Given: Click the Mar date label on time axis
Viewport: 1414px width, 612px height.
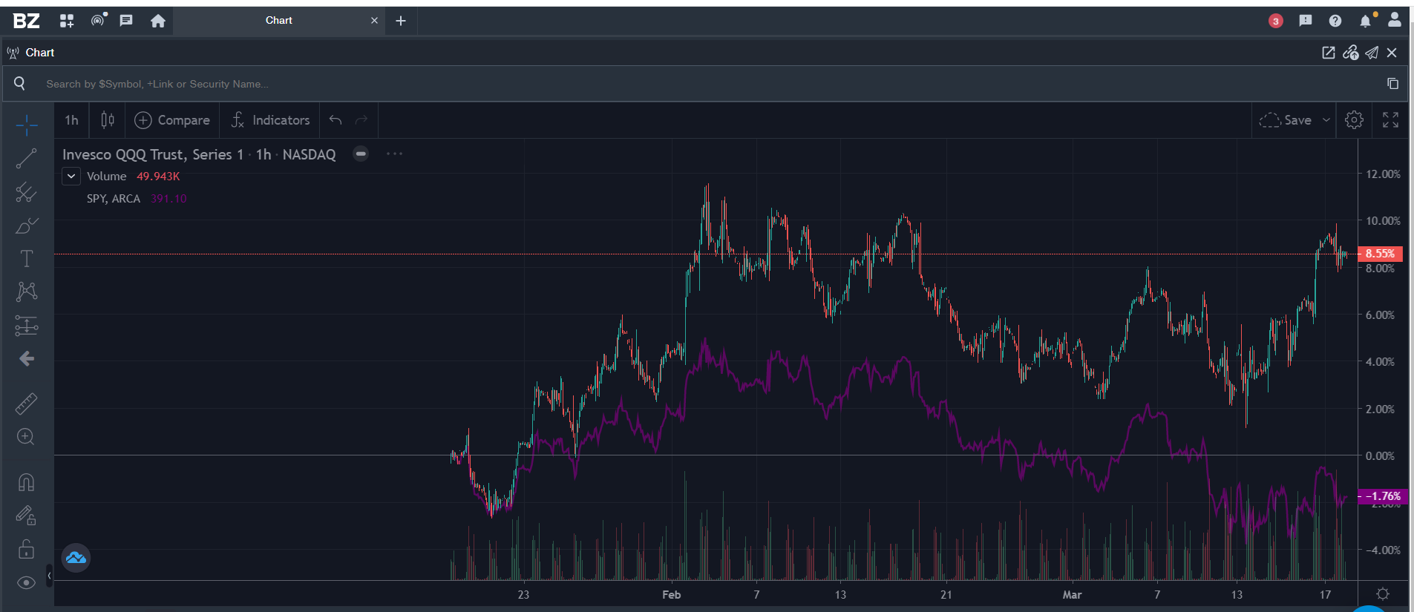Looking at the screenshot, I should point(1072,595).
